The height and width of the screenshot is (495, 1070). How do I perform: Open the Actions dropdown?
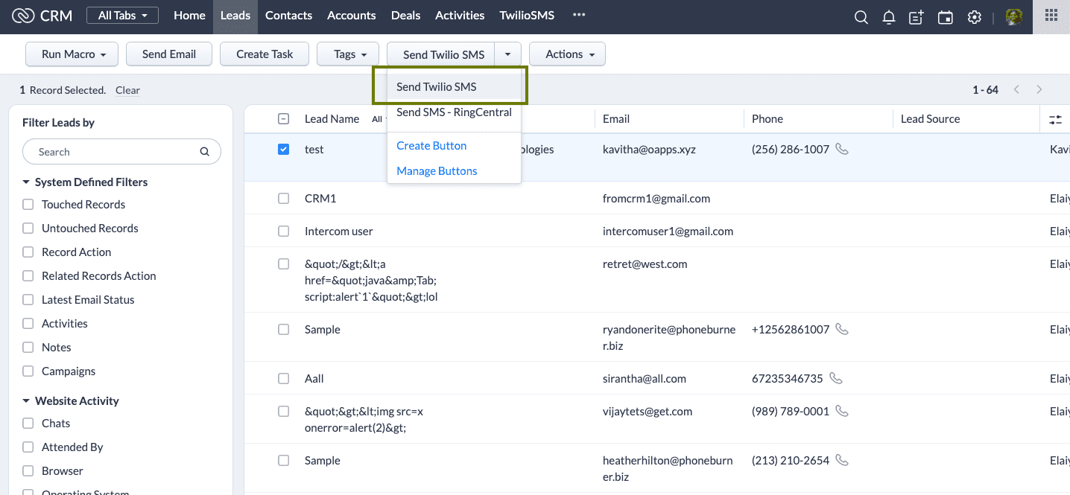(567, 54)
